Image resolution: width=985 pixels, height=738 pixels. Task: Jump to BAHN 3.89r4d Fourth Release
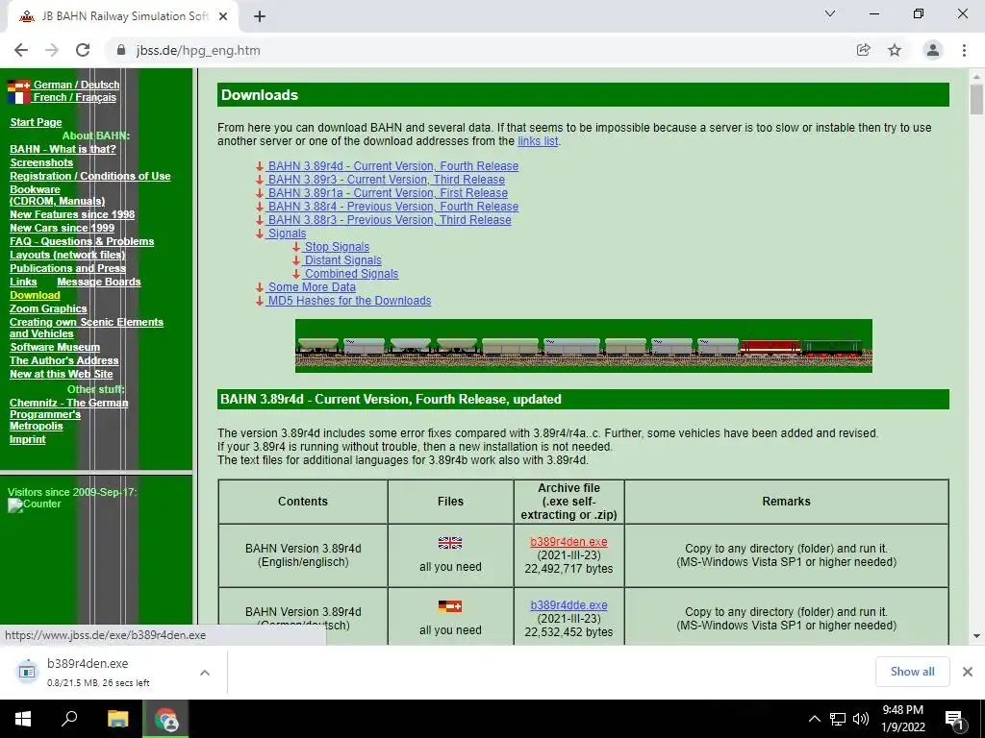pyautogui.click(x=392, y=166)
